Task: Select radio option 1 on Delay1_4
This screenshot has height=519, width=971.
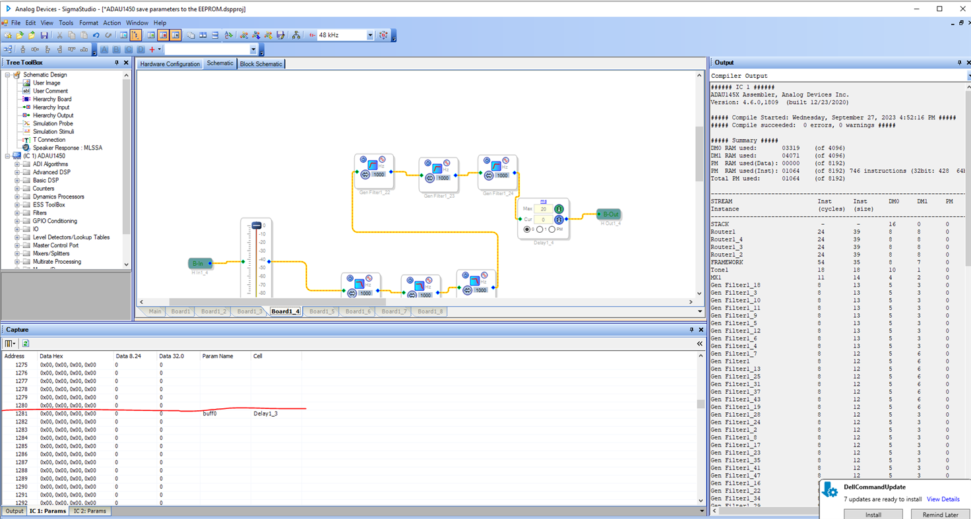Action: (540, 229)
